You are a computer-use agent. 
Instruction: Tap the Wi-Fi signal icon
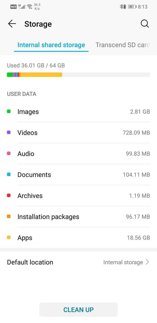(30, 7)
